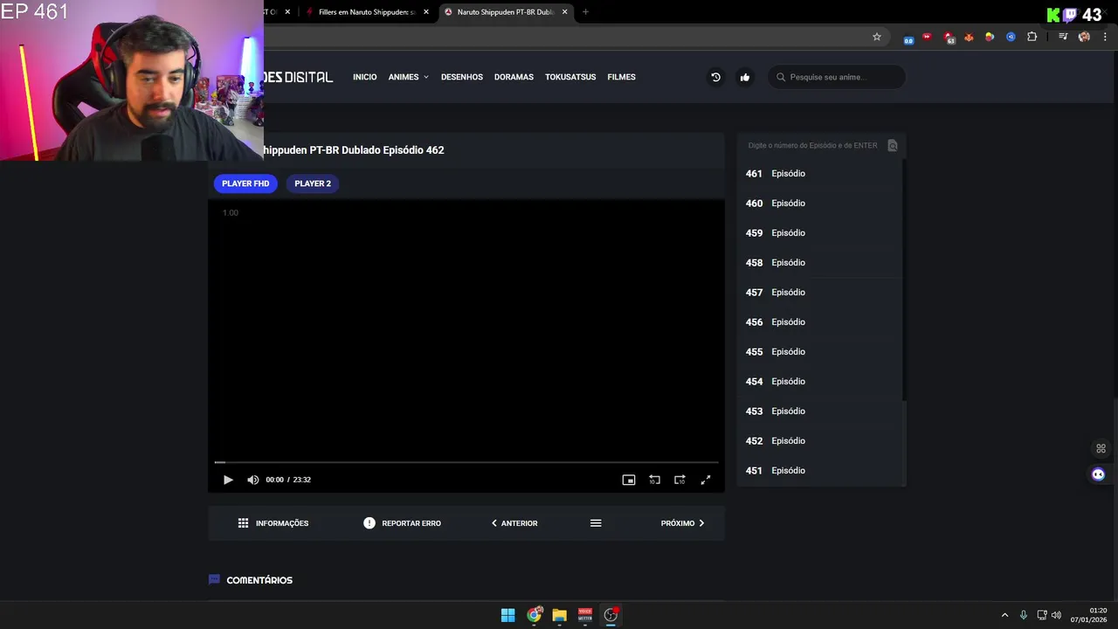Open the Chrome three-dot menu
This screenshot has height=629, width=1118.
coord(1106,37)
